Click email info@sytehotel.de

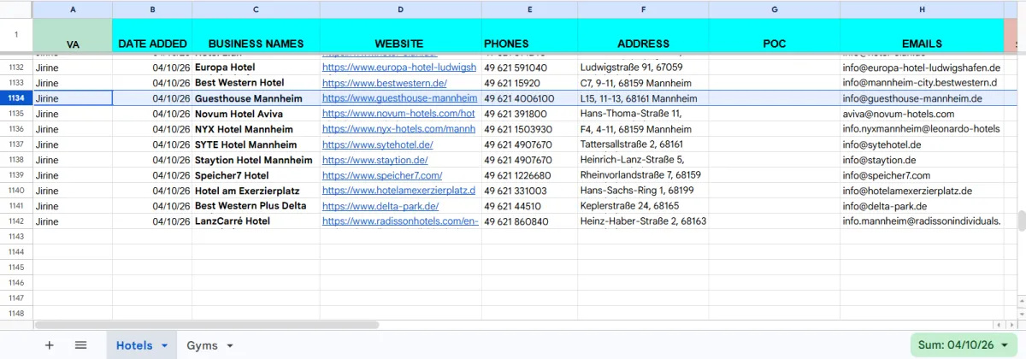(x=882, y=144)
